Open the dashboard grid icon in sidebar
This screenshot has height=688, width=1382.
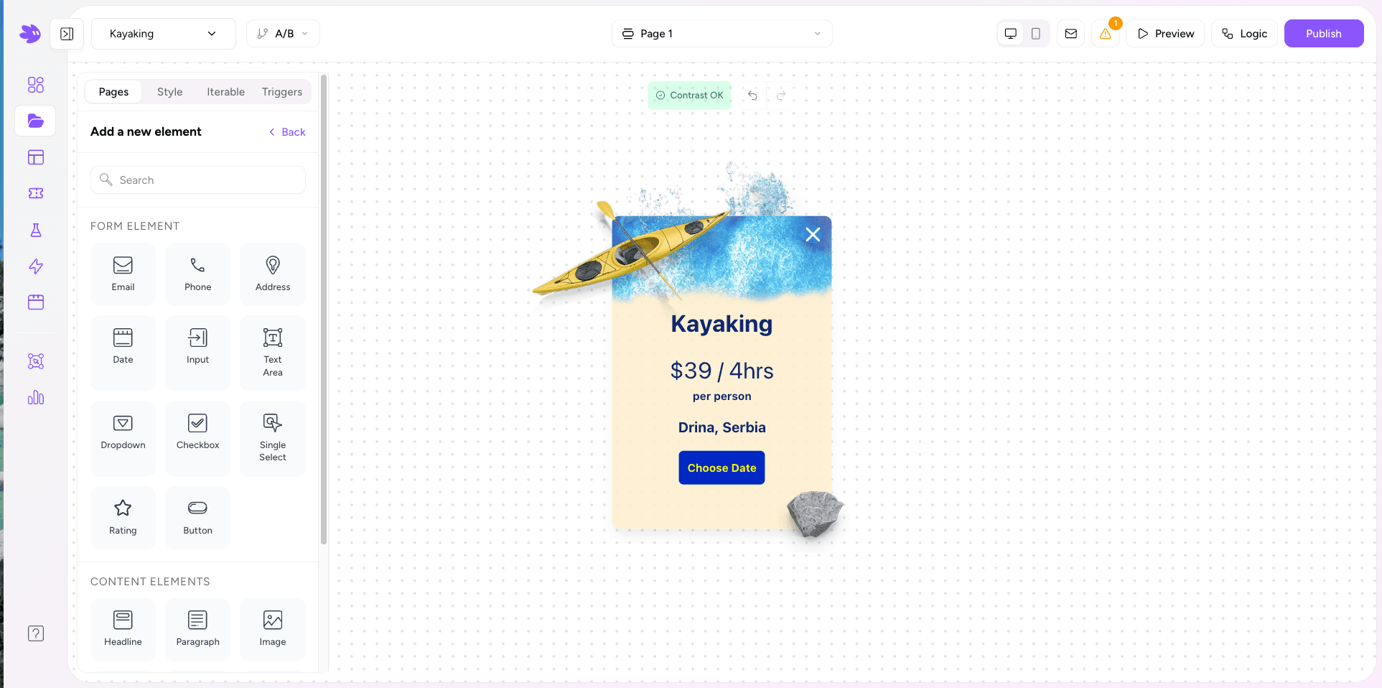point(36,85)
